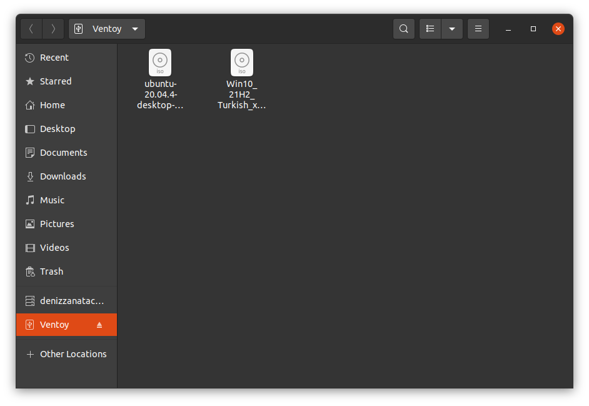The image size is (589, 406).
Task: Close the Files window
Action: point(558,29)
